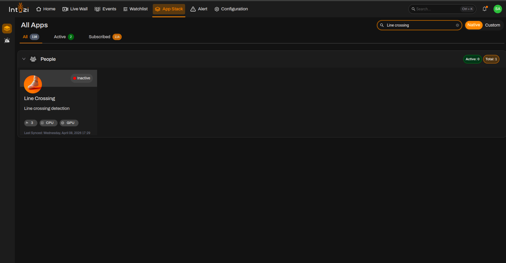Screen dimensions: 506x263
Task: Open the camera sidebar icon below layers
Action: (x=7, y=40)
